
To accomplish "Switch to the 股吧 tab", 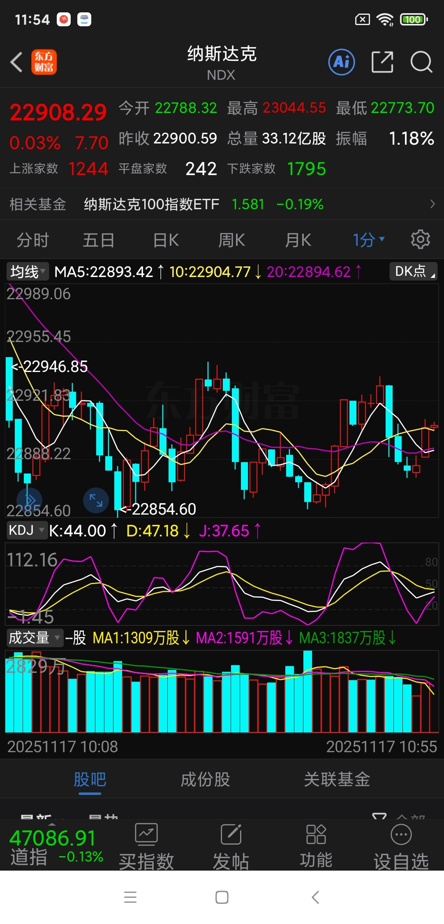I will [90, 779].
